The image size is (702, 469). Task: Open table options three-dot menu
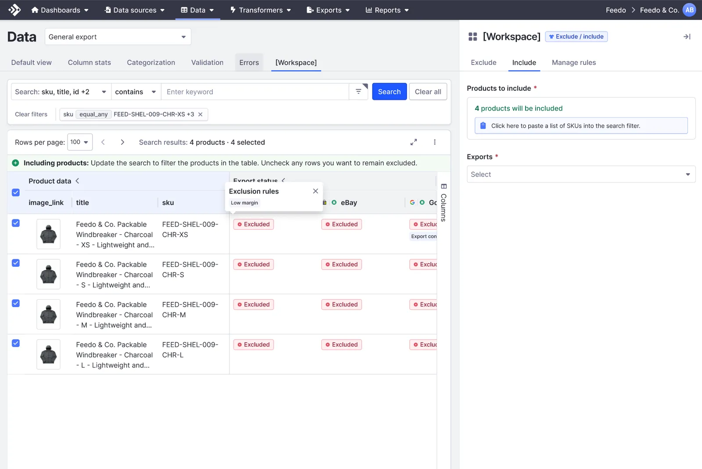coord(435,142)
